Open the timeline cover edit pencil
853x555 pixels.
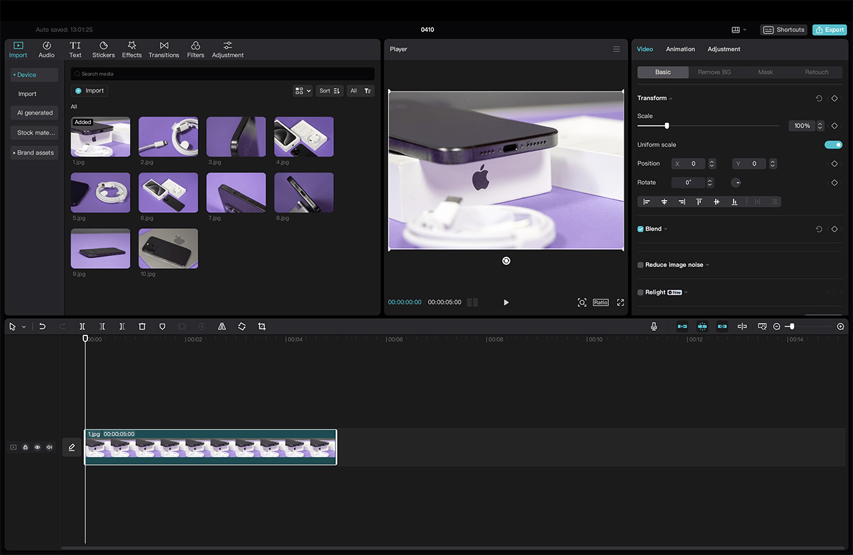72,447
